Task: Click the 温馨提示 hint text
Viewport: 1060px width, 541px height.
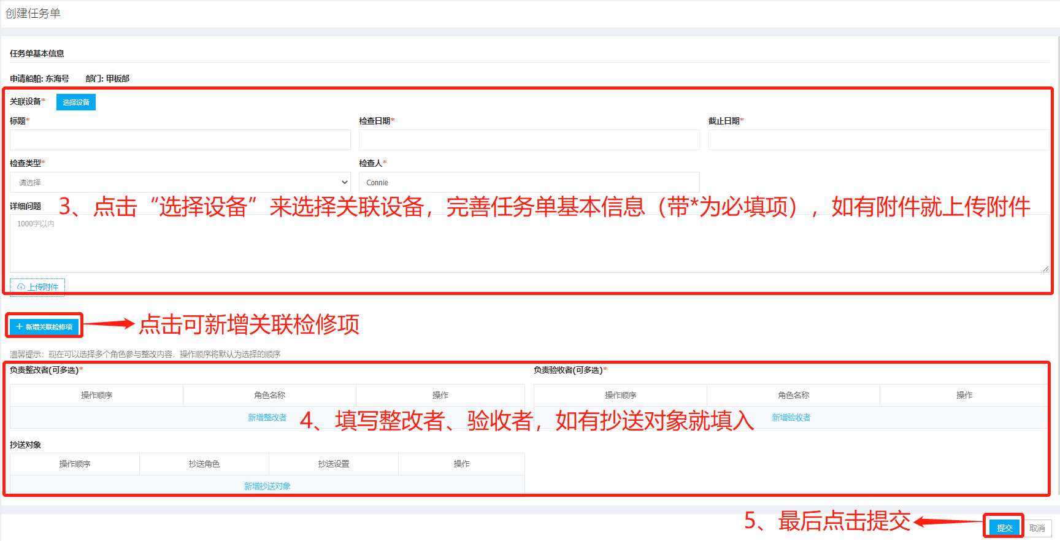Action: (145, 355)
